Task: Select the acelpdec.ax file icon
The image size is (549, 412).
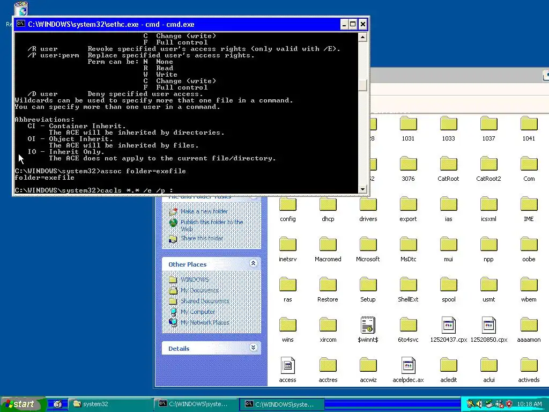Action: click(x=408, y=365)
